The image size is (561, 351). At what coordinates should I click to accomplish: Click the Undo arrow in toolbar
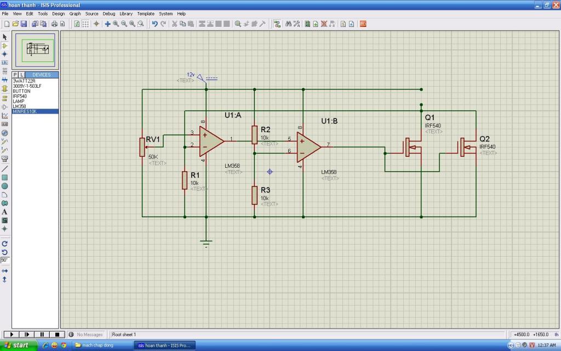coord(154,24)
